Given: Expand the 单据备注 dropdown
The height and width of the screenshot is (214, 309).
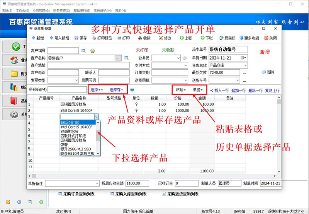Looking at the screenshot, I should pos(97,183).
